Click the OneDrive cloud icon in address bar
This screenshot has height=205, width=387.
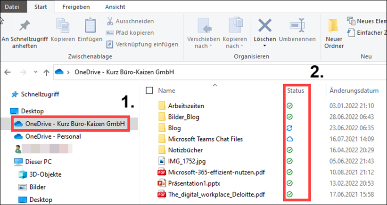59,72
